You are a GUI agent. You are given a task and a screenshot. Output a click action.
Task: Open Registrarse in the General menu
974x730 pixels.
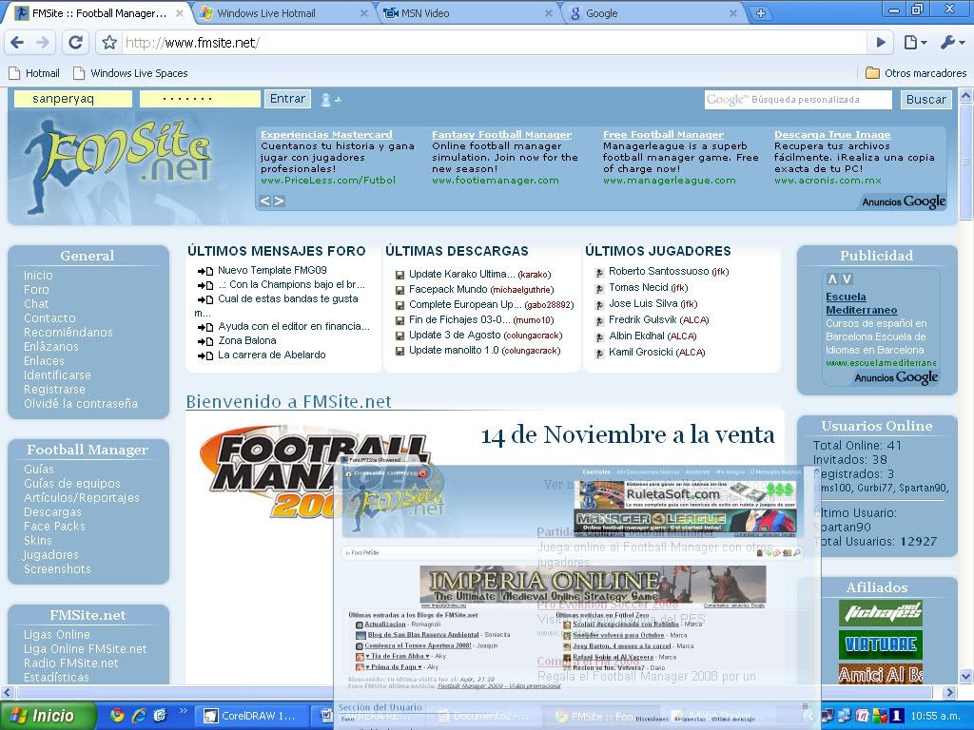(x=54, y=389)
